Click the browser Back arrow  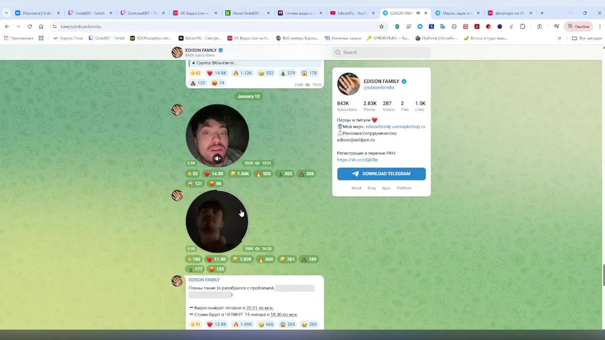(7, 26)
